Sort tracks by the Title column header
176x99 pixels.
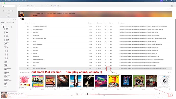click(x=34, y=23)
